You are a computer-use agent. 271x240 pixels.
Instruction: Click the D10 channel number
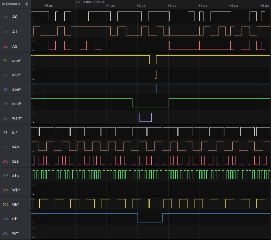[5, 161]
